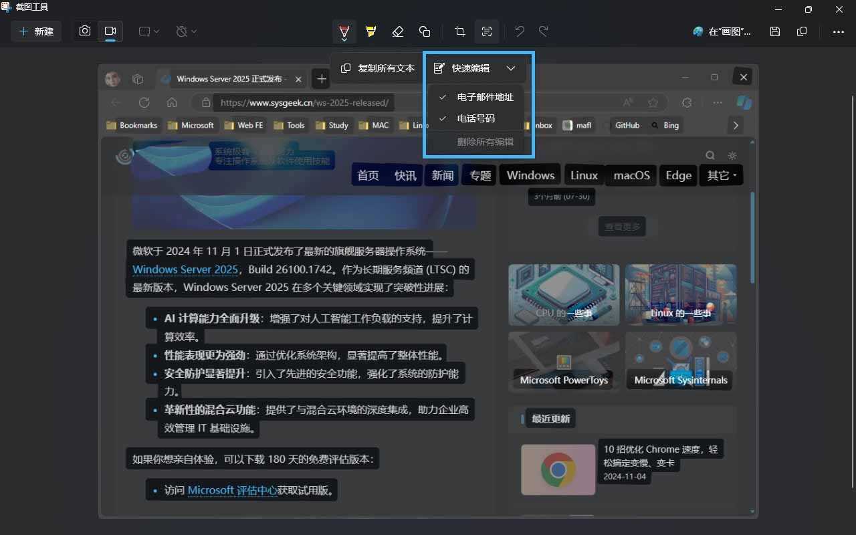Open the snip shape dropdown
856x535 pixels.
pos(148,31)
